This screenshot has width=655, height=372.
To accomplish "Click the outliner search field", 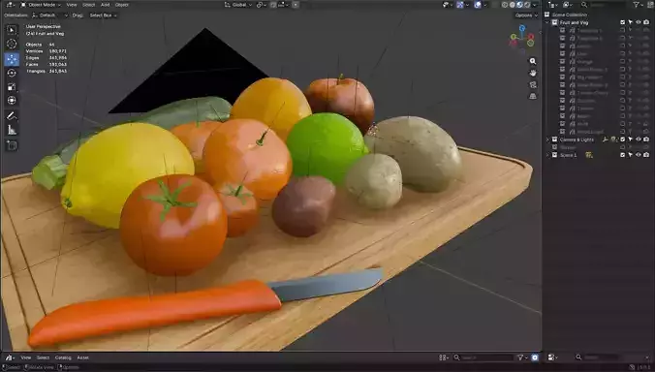I will [605, 5].
